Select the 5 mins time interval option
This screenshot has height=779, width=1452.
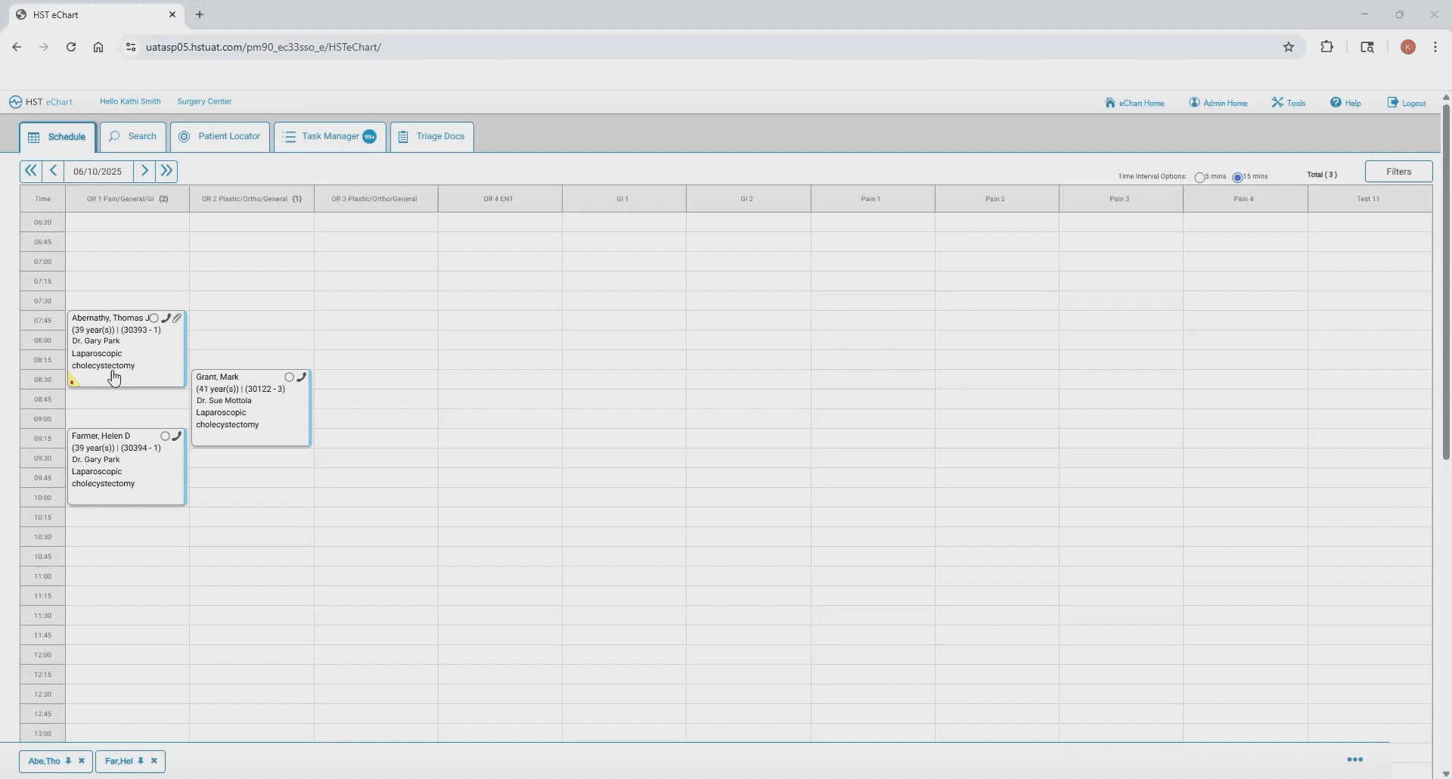1201,176
